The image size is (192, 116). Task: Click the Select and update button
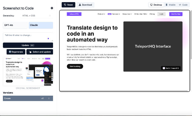click(40, 52)
